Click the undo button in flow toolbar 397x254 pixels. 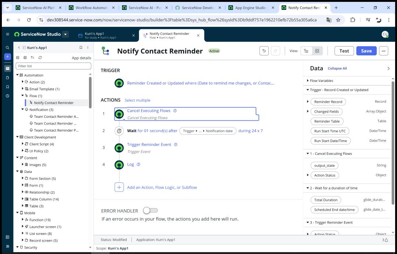click(x=264, y=51)
